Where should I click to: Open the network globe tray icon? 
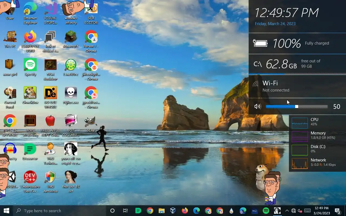[x=294, y=211]
